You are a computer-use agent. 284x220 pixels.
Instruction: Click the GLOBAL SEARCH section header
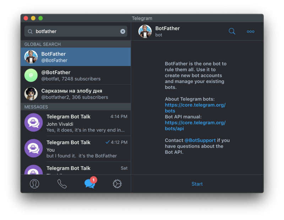tap(76, 44)
